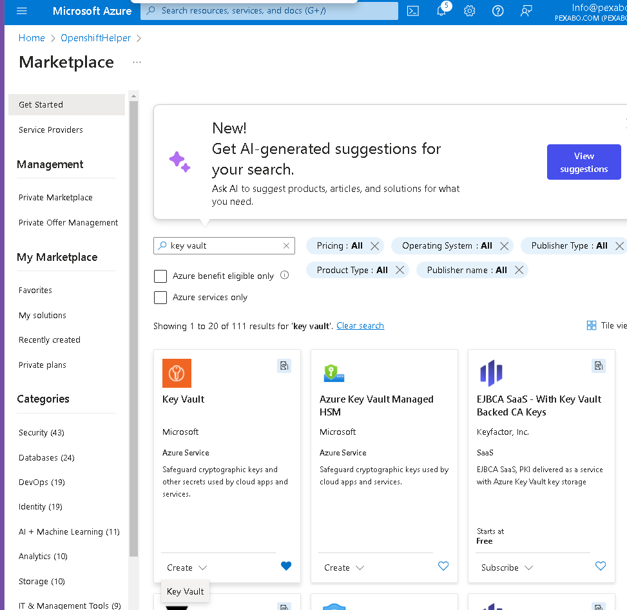Open EJBCA SaaS offer title

click(x=539, y=405)
